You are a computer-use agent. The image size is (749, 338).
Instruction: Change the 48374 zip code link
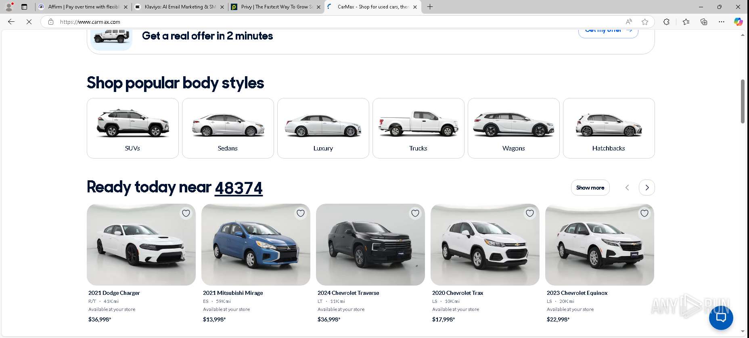point(239,188)
